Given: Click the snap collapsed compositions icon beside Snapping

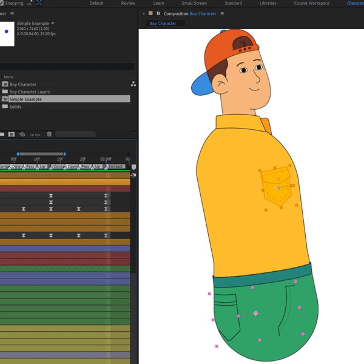Looking at the screenshot, I should tap(30, 3).
